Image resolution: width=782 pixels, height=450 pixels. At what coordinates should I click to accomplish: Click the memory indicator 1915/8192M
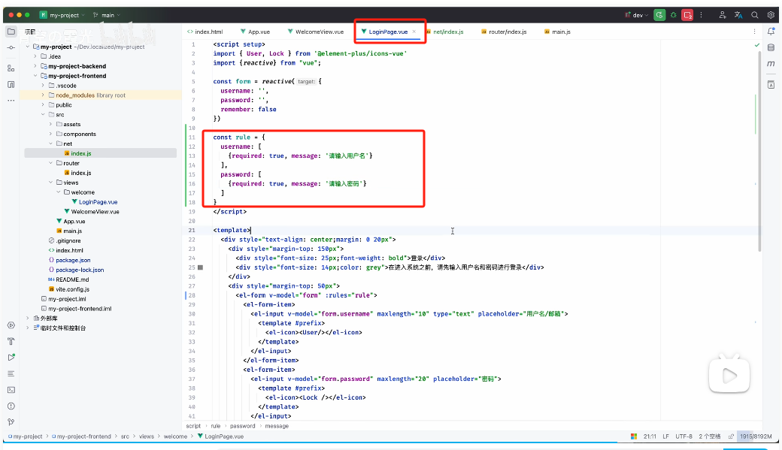click(756, 436)
